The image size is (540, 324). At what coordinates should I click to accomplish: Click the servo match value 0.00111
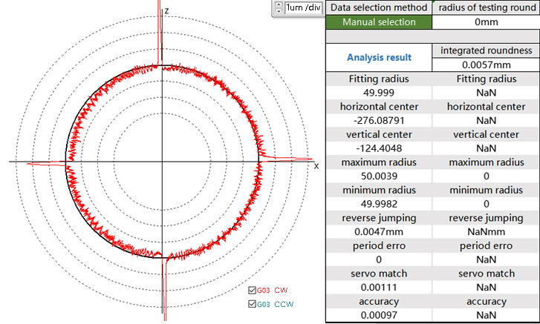click(x=379, y=287)
